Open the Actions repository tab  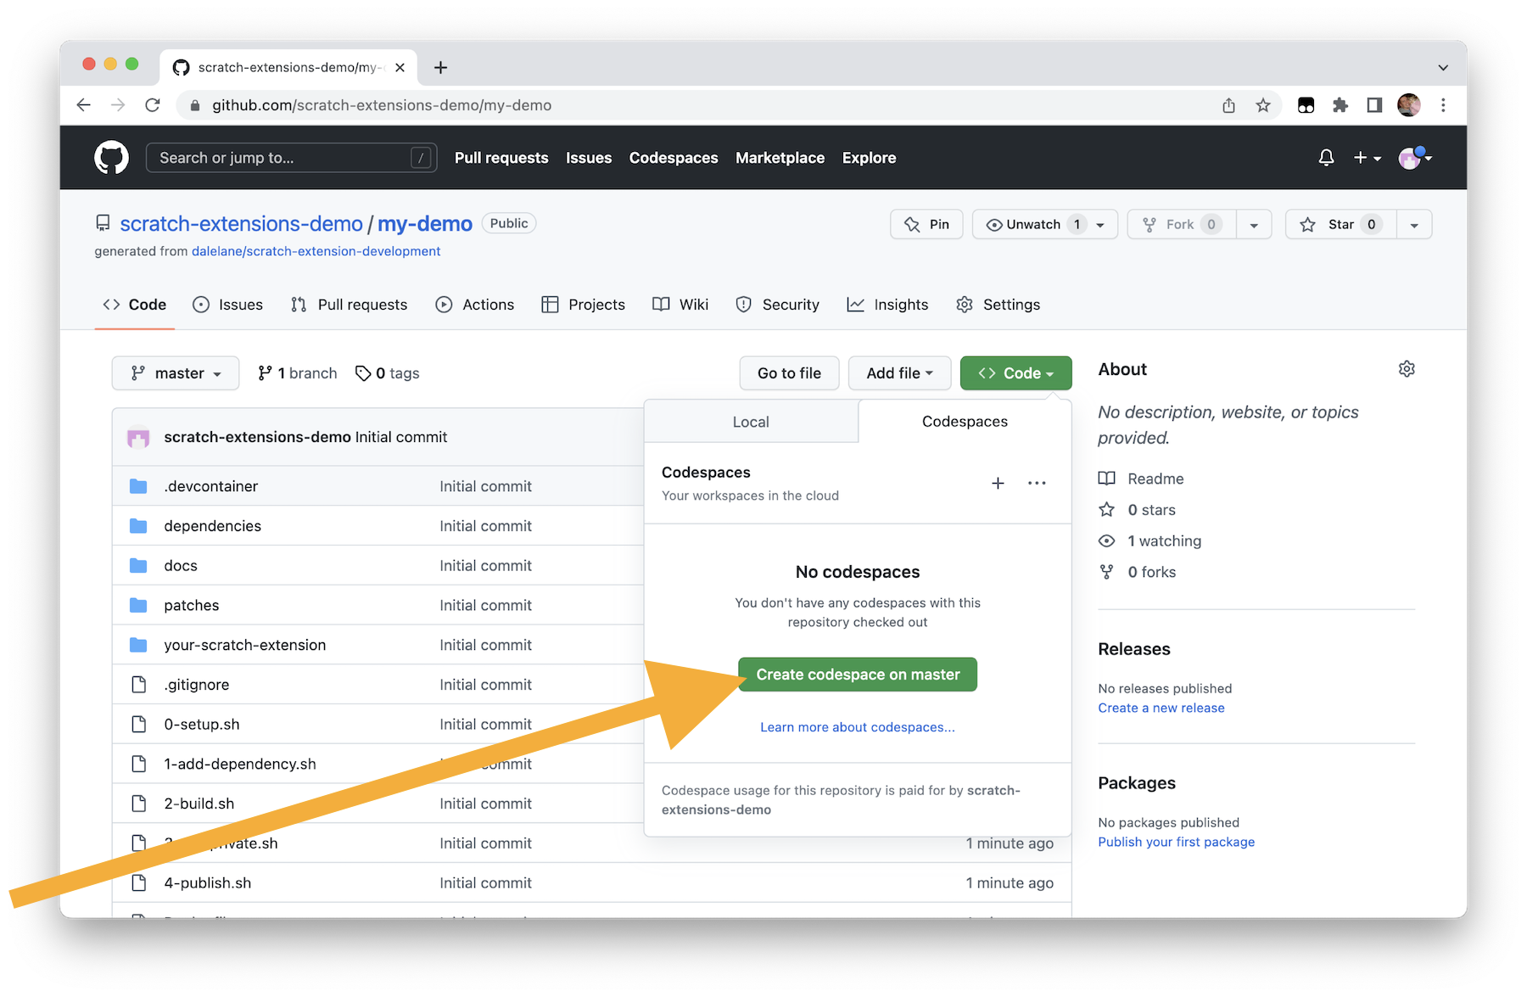point(475,305)
